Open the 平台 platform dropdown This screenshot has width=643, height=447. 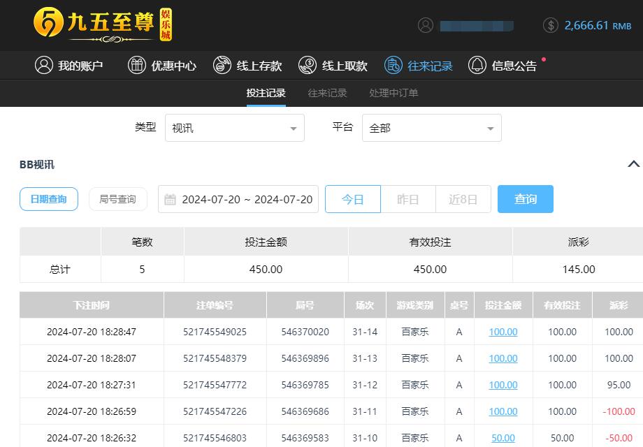431,128
